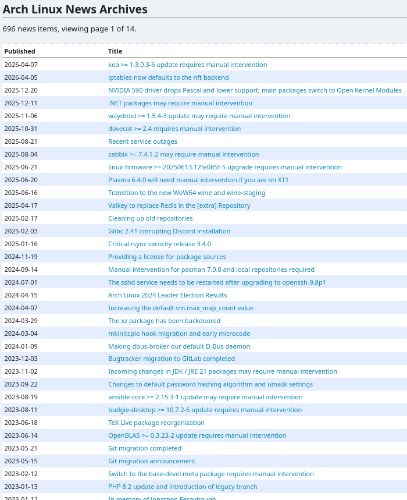Click the date 2026-04-05
Viewport: 407px width, 500px height.
click(x=21, y=77)
